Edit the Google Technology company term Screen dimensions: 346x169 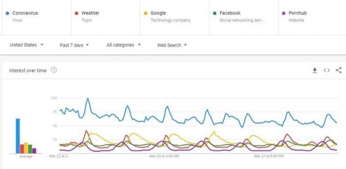point(175,17)
